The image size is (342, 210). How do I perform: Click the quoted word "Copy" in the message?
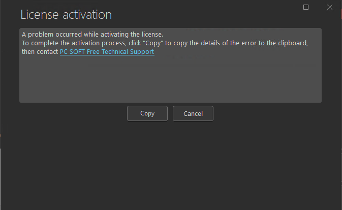click(154, 43)
